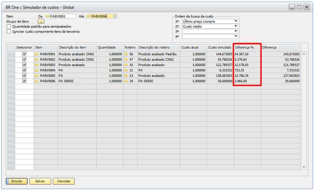Click the link arrow next to PABV0006

coord(36,81)
